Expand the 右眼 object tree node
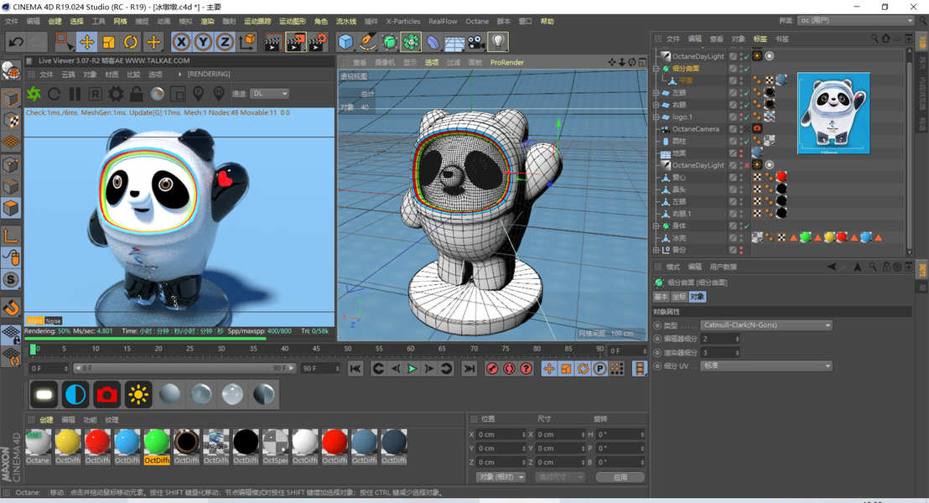 pyautogui.click(x=656, y=105)
